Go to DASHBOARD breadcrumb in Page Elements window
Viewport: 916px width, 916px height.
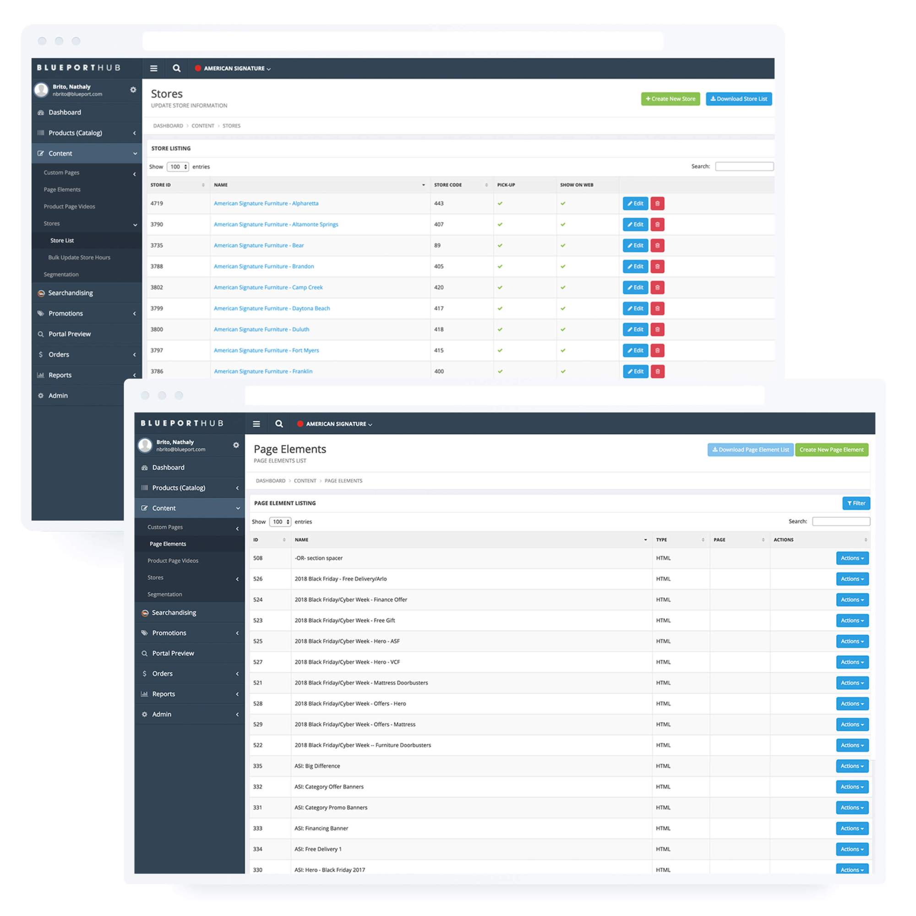coord(271,481)
